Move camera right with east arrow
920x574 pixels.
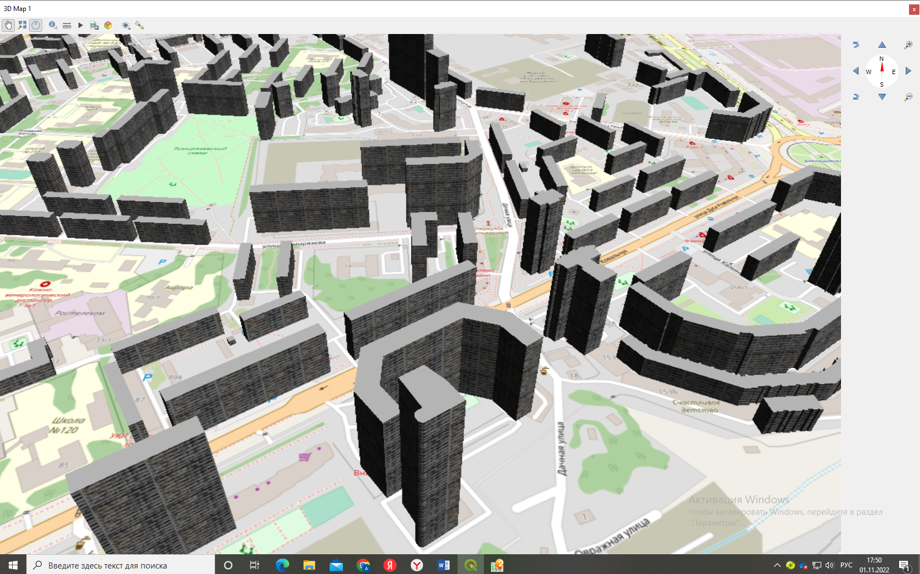point(908,71)
